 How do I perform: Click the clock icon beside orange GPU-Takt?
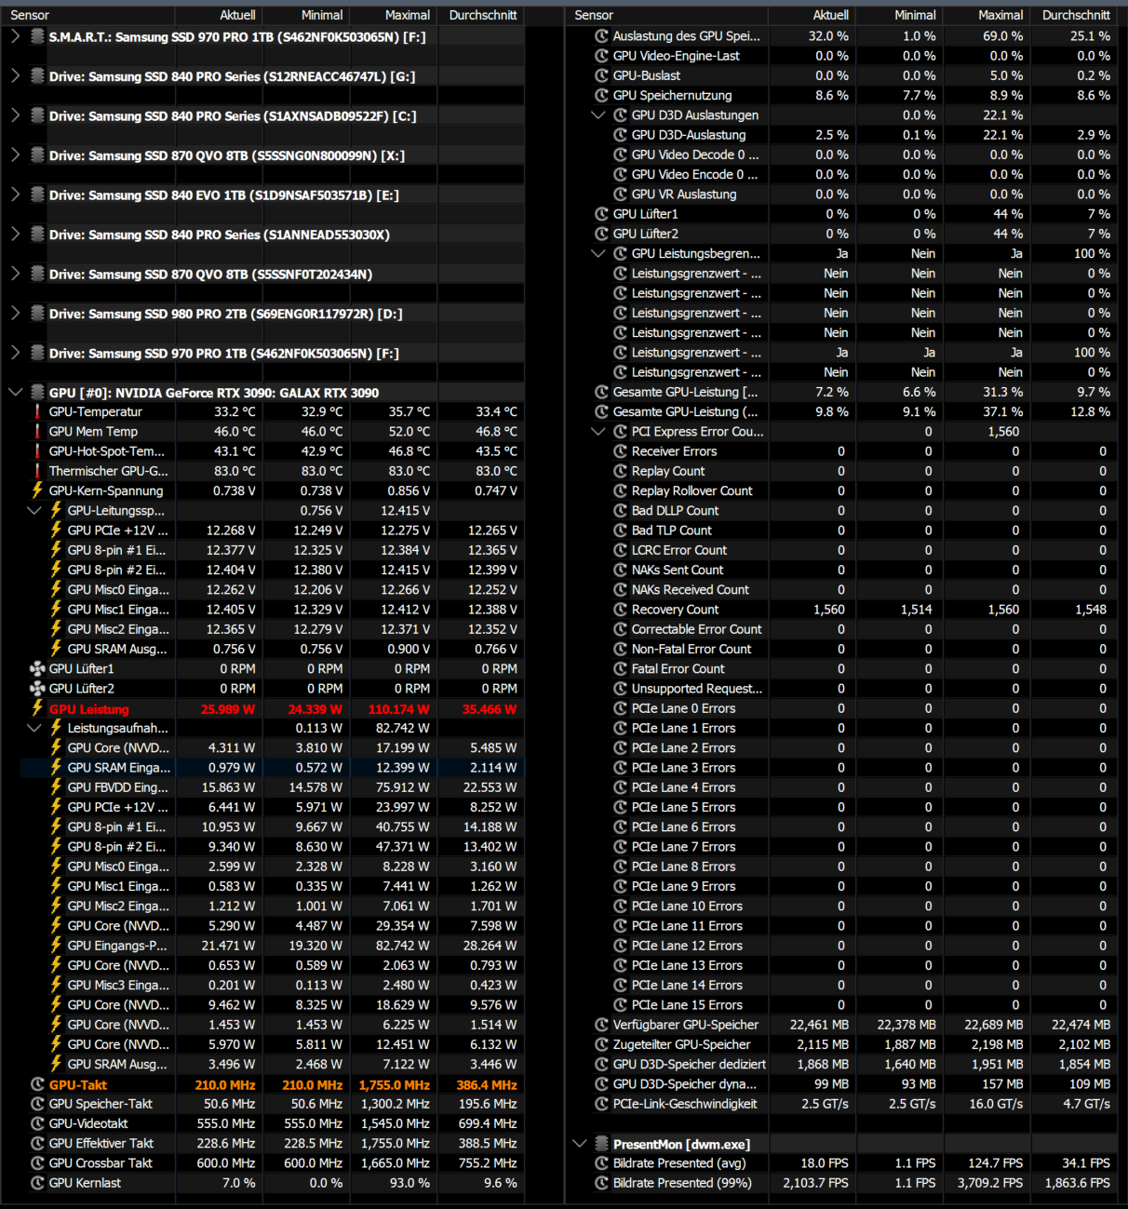[x=37, y=1084]
